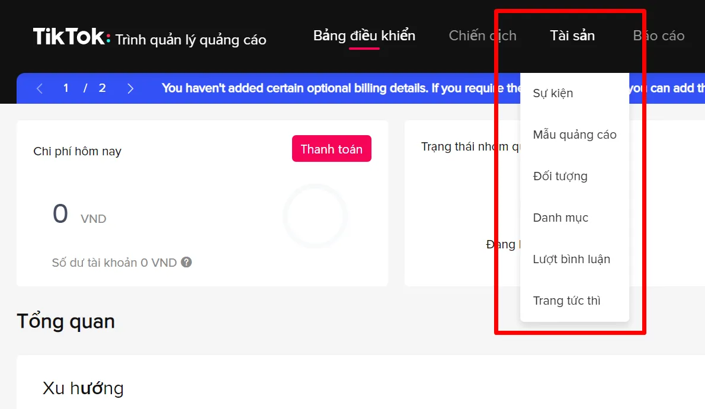Open the Bảng điều khiển tab
Screen dimensions: 705x409
[x=364, y=36]
